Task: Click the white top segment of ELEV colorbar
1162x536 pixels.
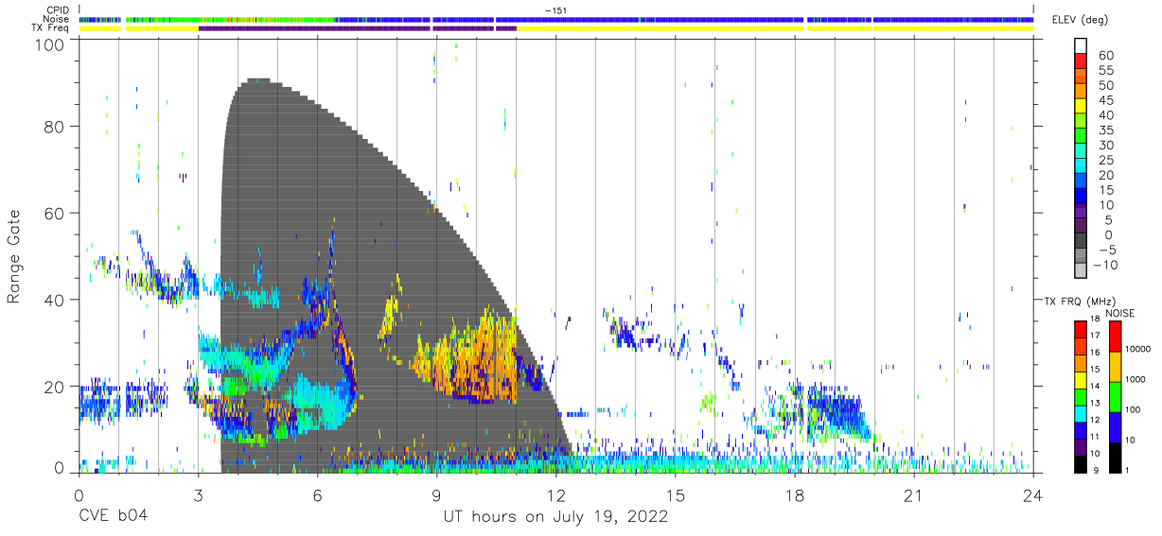Action: click(1081, 46)
